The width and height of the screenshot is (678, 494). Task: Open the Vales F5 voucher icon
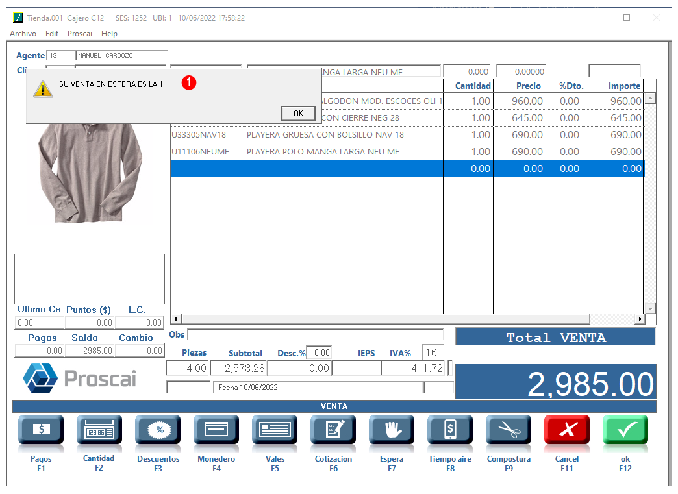(x=275, y=430)
